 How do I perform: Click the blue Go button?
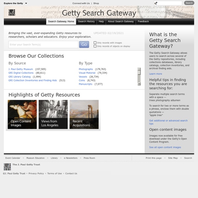click(84, 45)
